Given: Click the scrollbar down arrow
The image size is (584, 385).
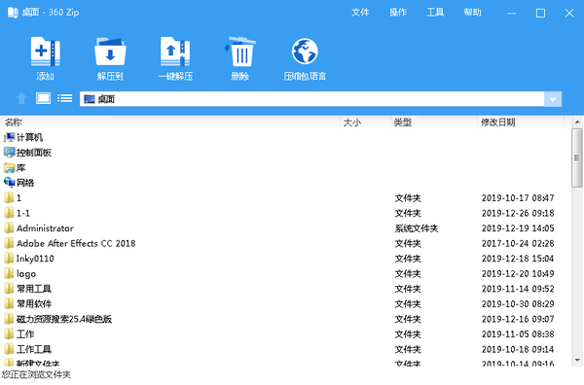Looking at the screenshot, I should [577, 360].
